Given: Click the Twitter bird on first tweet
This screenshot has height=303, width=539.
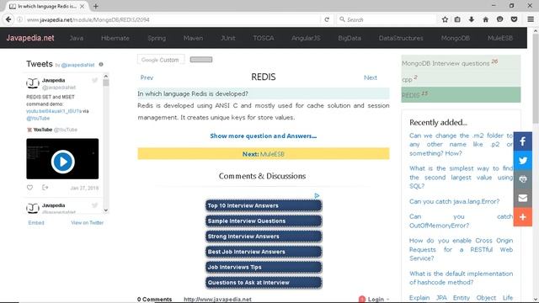Looking at the screenshot, I should 94,81.
